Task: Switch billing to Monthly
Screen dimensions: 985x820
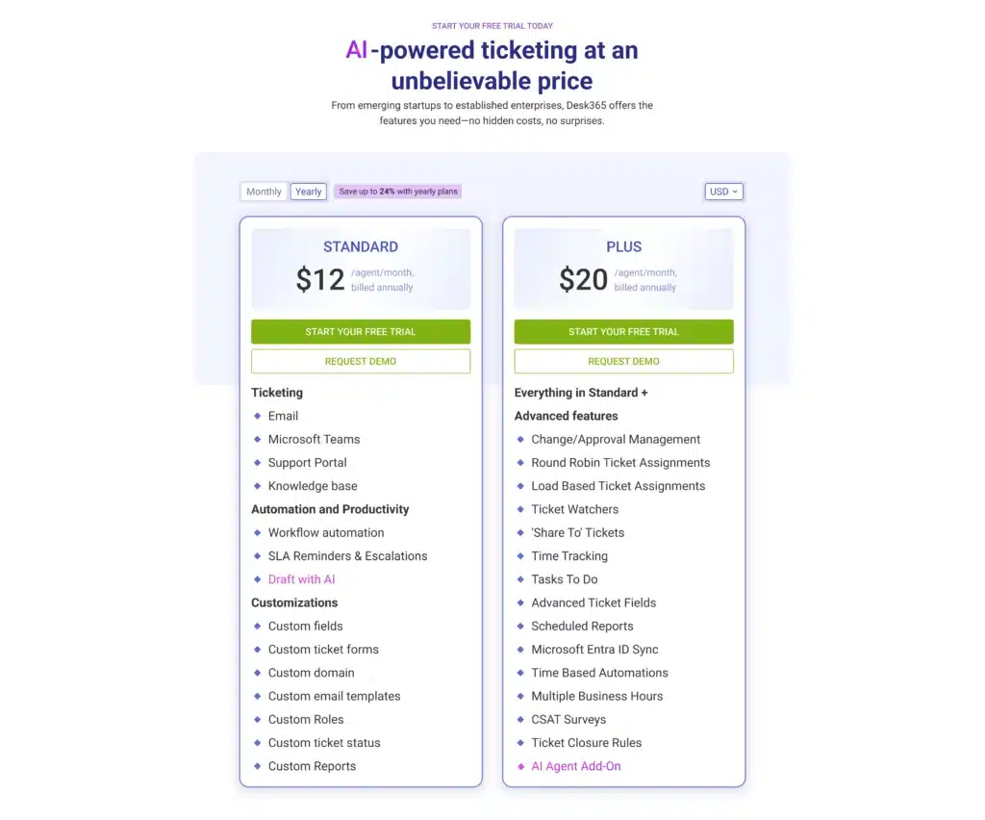Action: [264, 192]
